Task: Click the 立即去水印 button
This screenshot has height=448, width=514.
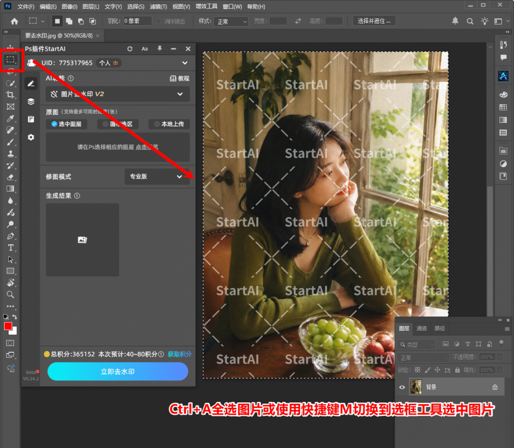Action: pyautogui.click(x=117, y=371)
